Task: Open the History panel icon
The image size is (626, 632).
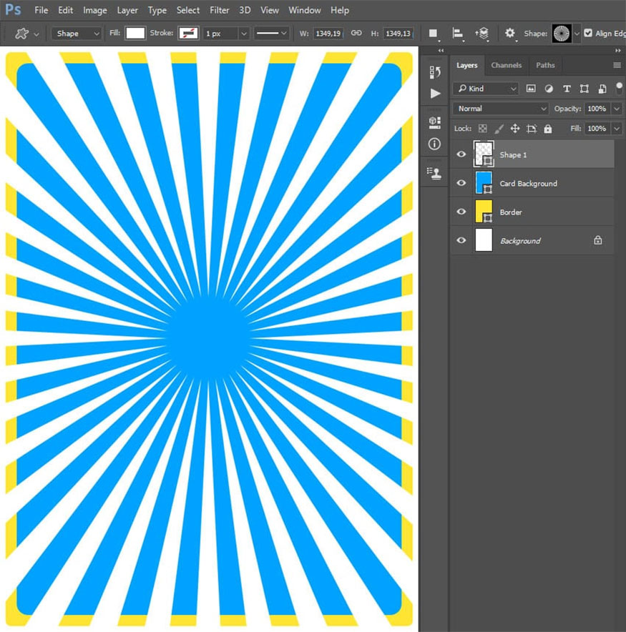Action: pyautogui.click(x=434, y=71)
